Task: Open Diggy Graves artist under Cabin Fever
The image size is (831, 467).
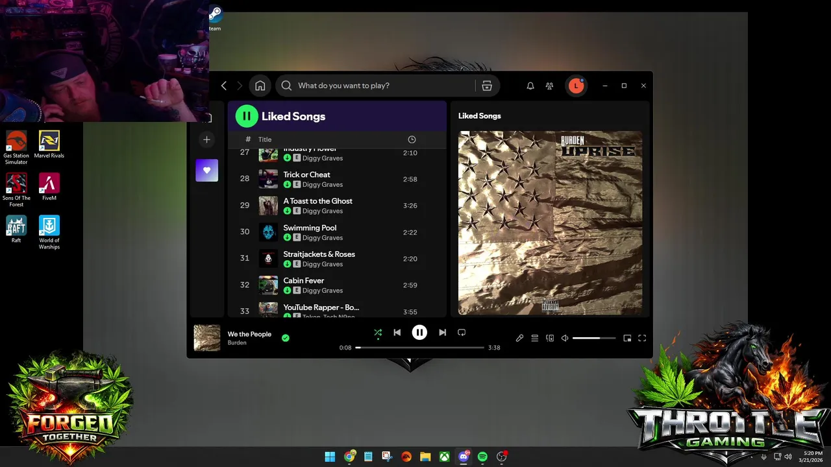Action: tap(323, 291)
